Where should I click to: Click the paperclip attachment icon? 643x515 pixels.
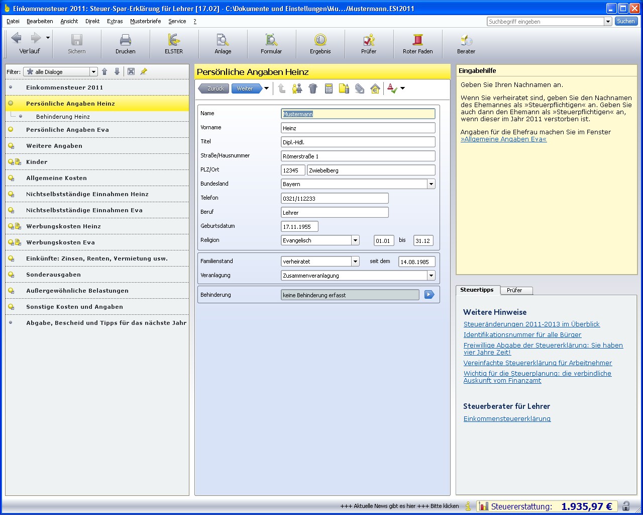click(x=360, y=89)
